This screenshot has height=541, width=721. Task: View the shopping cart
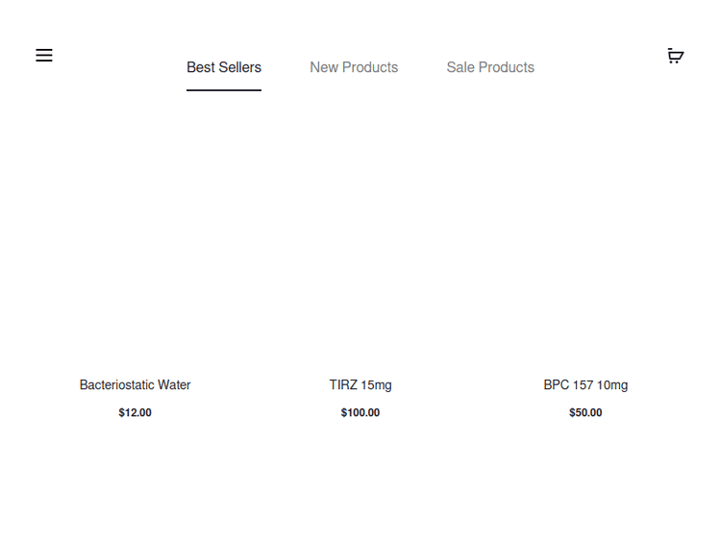(675, 56)
